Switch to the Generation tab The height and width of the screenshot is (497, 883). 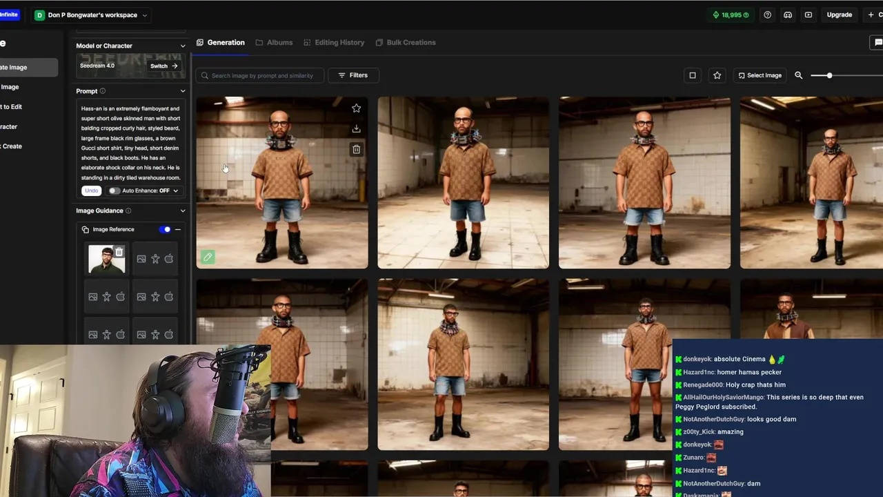pyautogui.click(x=221, y=42)
